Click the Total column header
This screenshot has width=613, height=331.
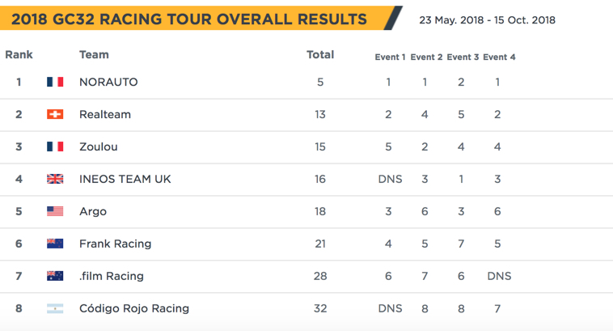point(320,54)
